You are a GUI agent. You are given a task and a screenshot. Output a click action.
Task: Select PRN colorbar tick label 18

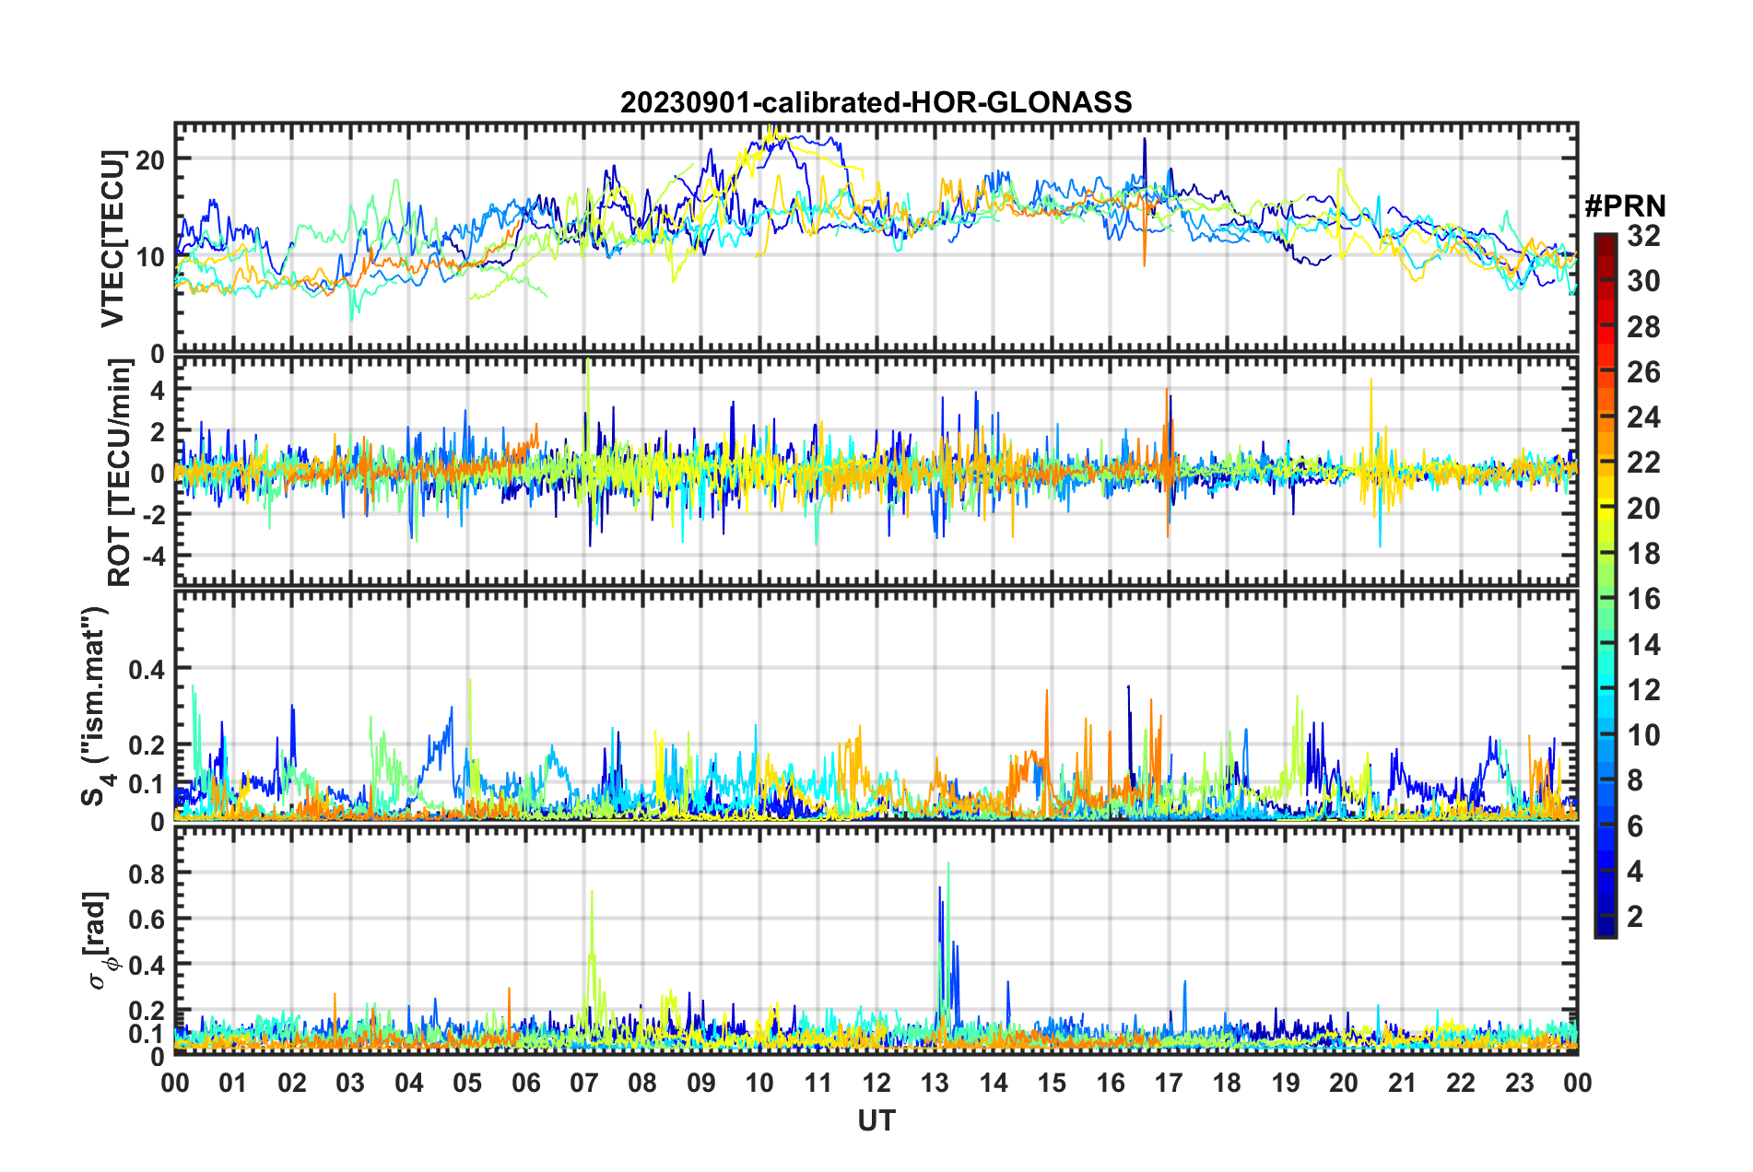pos(1643,554)
